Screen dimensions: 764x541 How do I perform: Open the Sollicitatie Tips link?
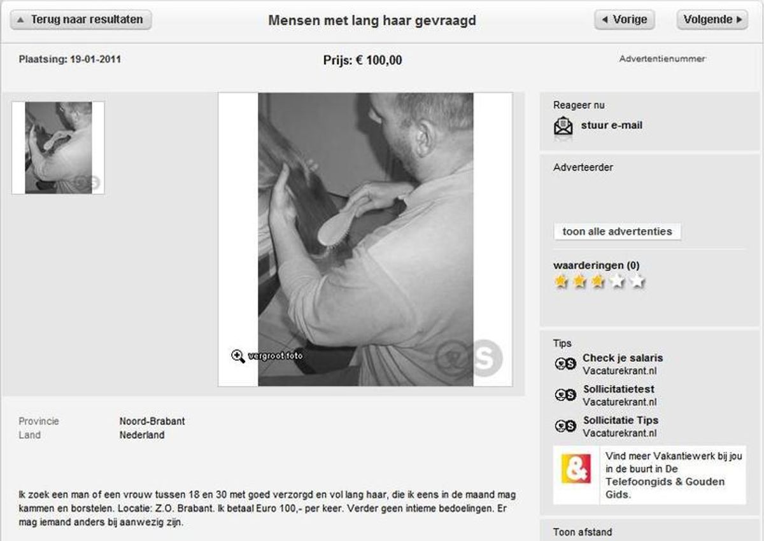[621, 420]
